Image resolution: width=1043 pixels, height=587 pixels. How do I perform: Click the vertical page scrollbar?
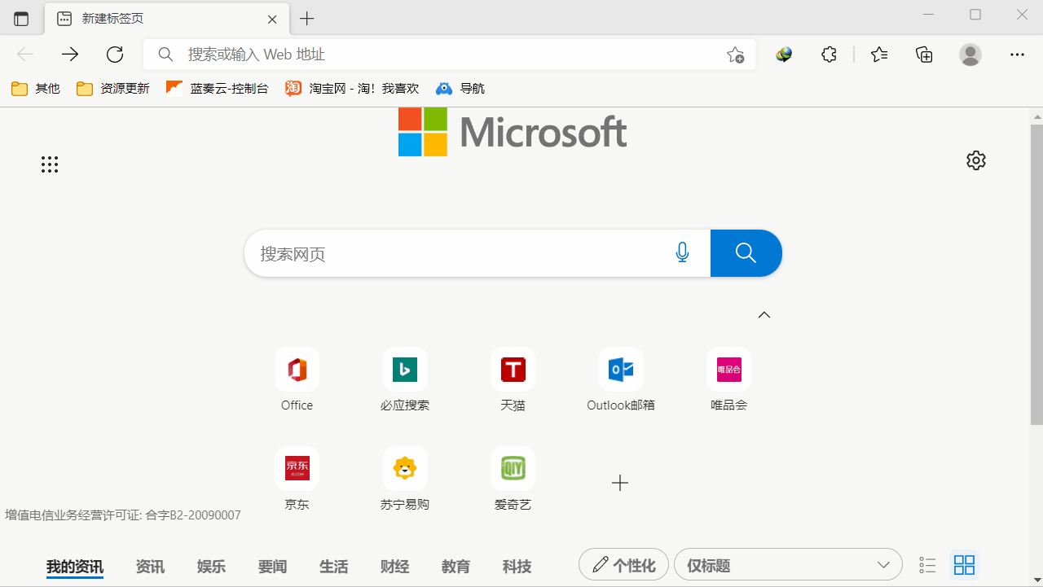pos(1036,274)
